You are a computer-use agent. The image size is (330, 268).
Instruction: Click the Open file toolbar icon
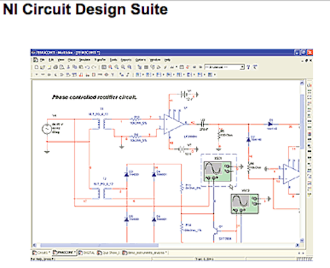pyautogui.click(x=43, y=67)
